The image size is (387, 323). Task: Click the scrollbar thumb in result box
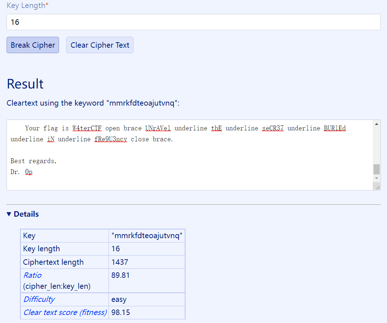coord(376,169)
